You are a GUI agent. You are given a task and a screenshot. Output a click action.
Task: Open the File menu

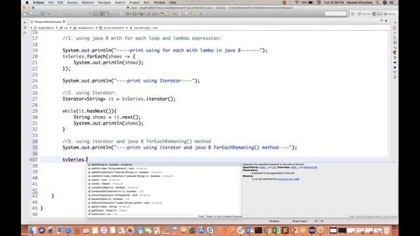coord(51,3)
